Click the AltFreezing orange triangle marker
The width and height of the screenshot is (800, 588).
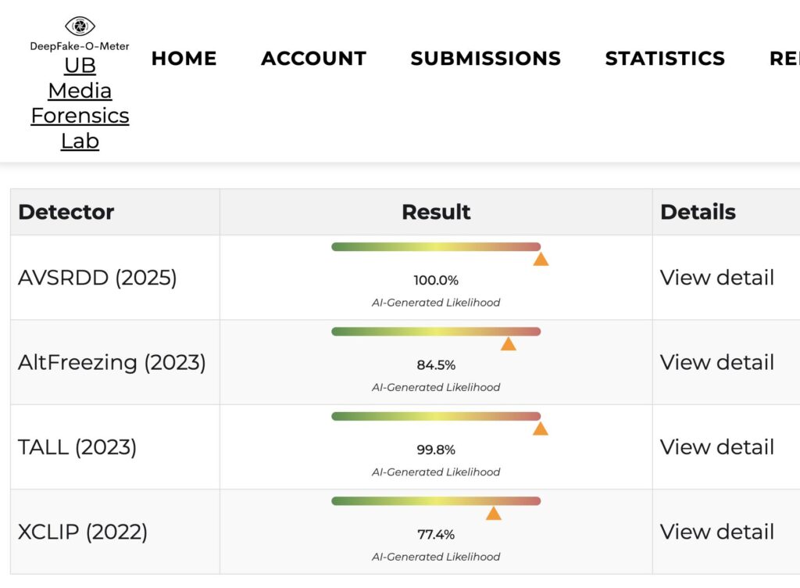pyautogui.click(x=509, y=344)
